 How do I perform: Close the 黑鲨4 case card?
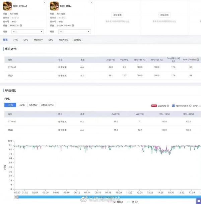tap(91, 2)
